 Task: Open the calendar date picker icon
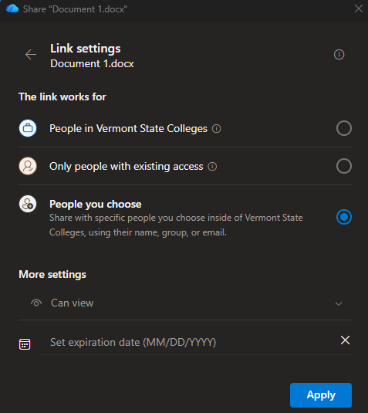pos(25,344)
